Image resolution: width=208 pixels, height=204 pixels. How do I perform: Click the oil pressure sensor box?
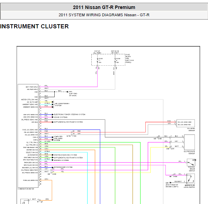coord(189,142)
